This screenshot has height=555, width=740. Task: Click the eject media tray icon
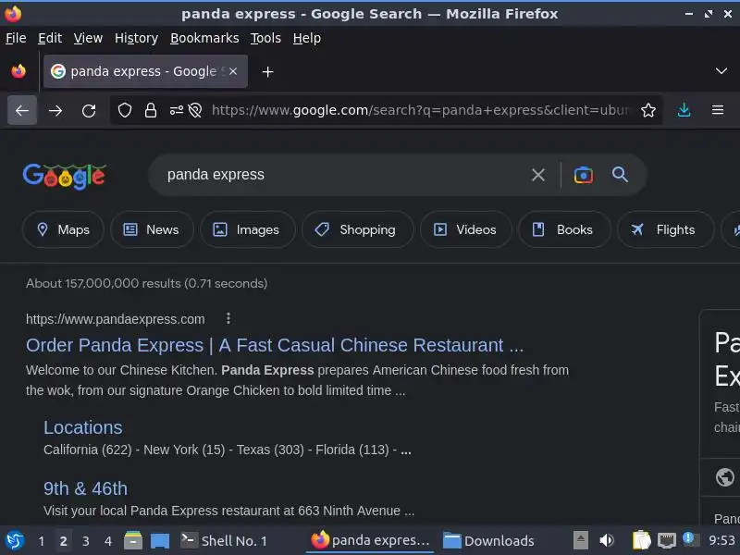point(581,540)
